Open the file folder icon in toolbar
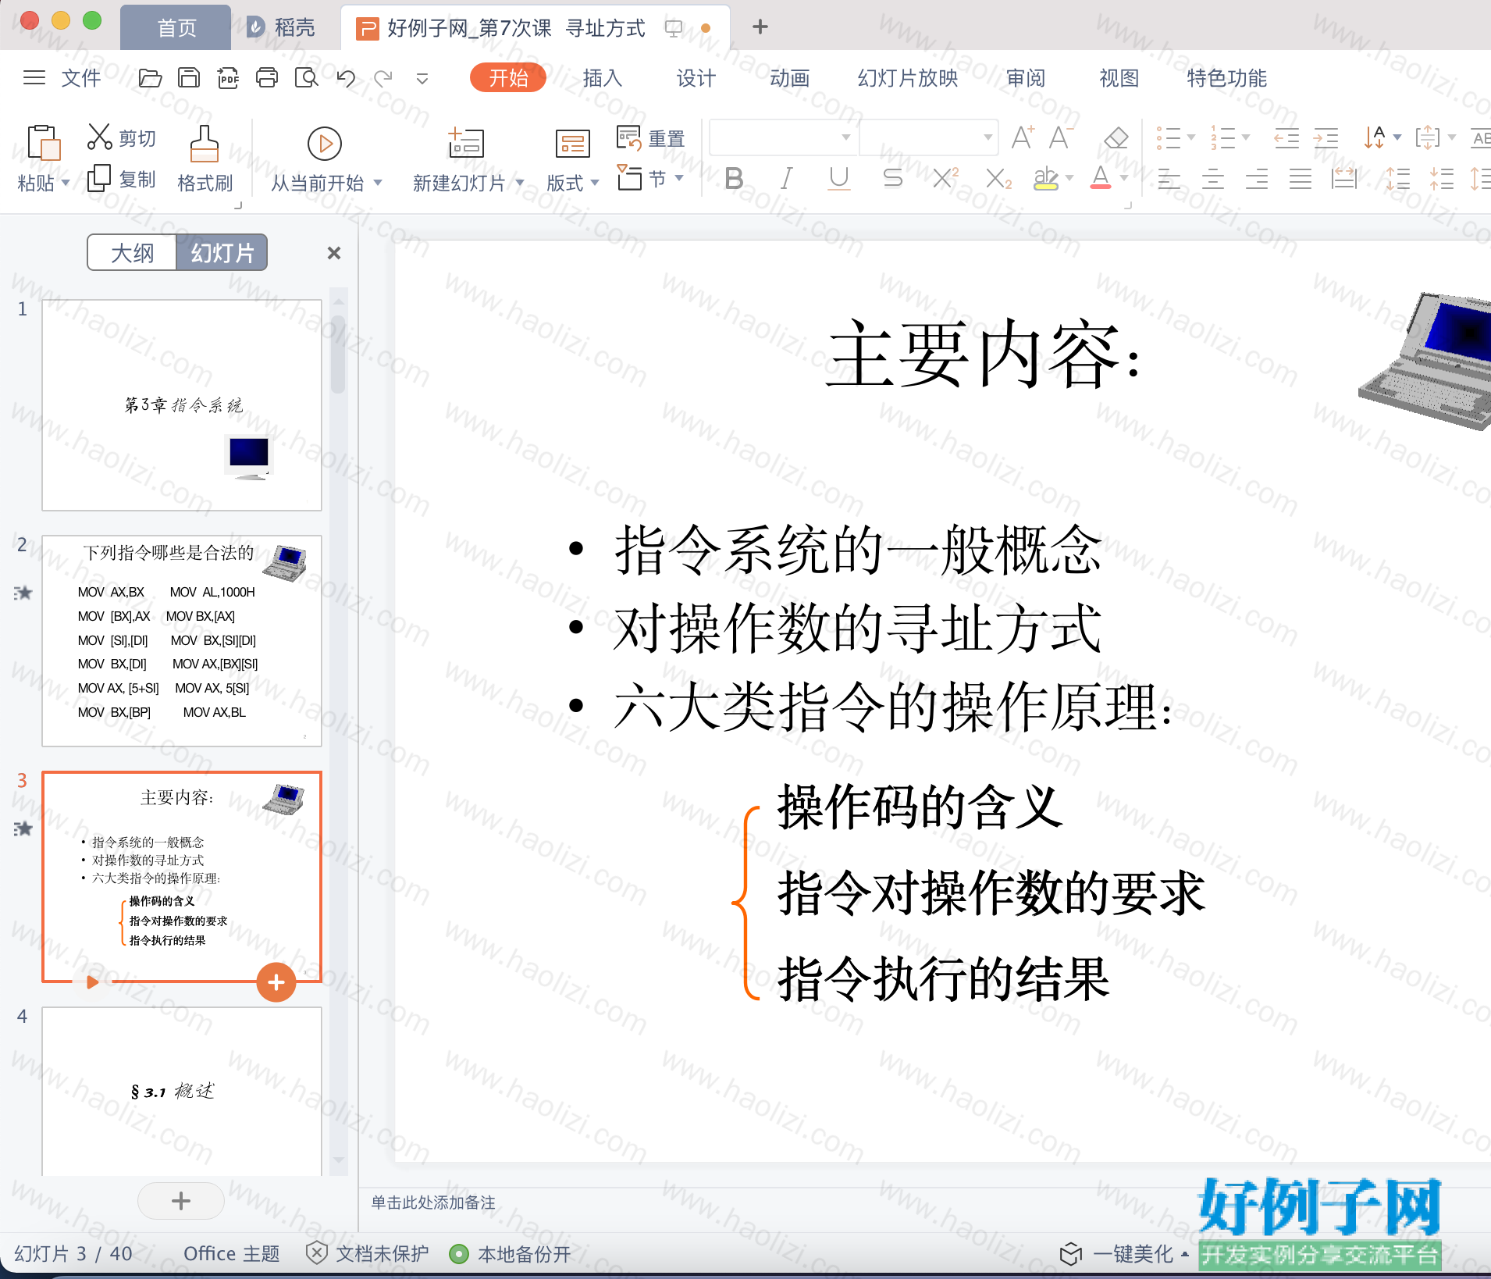 pos(150,78)
